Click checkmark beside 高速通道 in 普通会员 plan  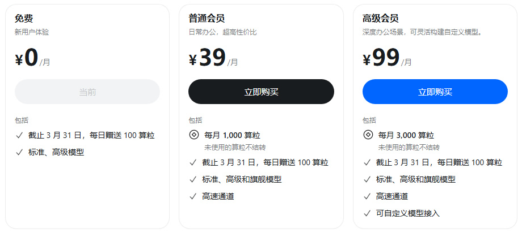click(x=193, y=196)
